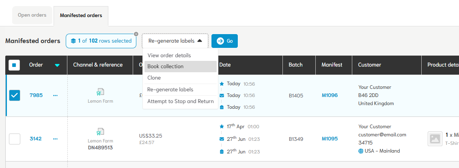This screenshot has width=459, height=168.
Task: Click the envelope date icon for order 7985
Action: 222,95
